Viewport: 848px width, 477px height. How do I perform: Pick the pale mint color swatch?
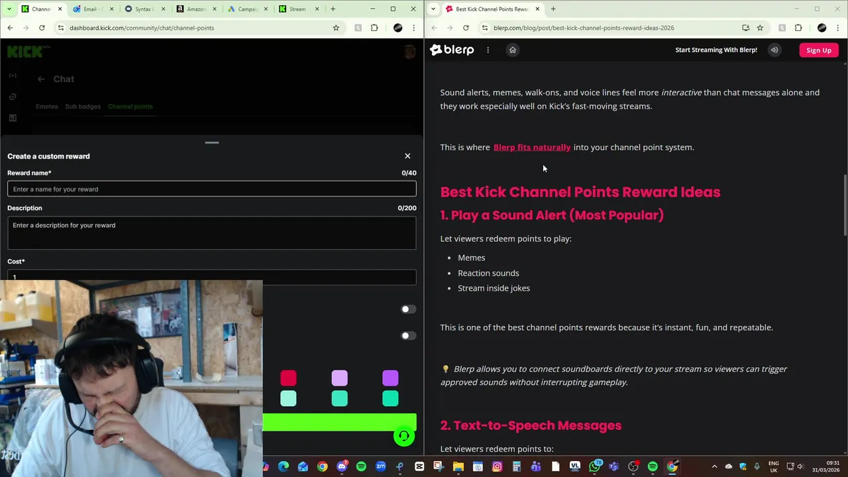click(x=288, y=398)
